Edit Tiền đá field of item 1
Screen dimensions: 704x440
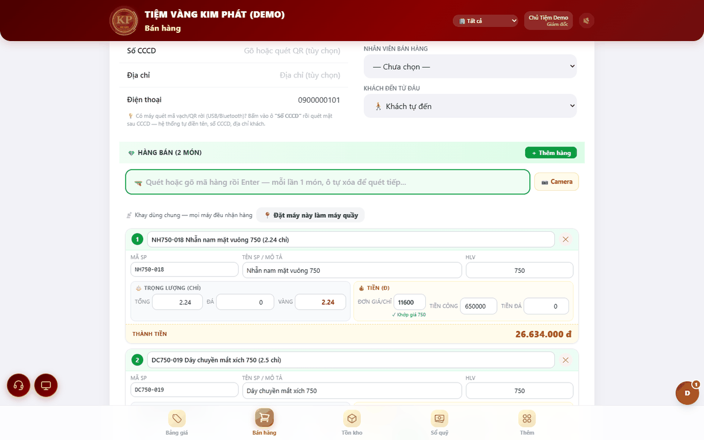546,306
